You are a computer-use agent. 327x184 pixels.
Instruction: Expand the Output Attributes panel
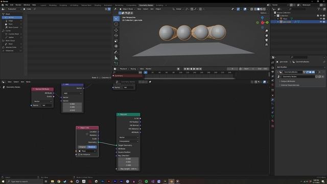288,81
